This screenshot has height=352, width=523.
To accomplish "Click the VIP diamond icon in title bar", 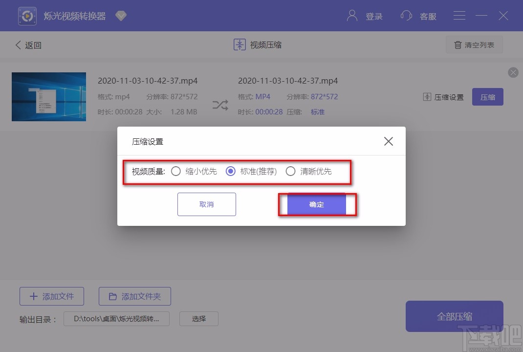I will 121,16.
